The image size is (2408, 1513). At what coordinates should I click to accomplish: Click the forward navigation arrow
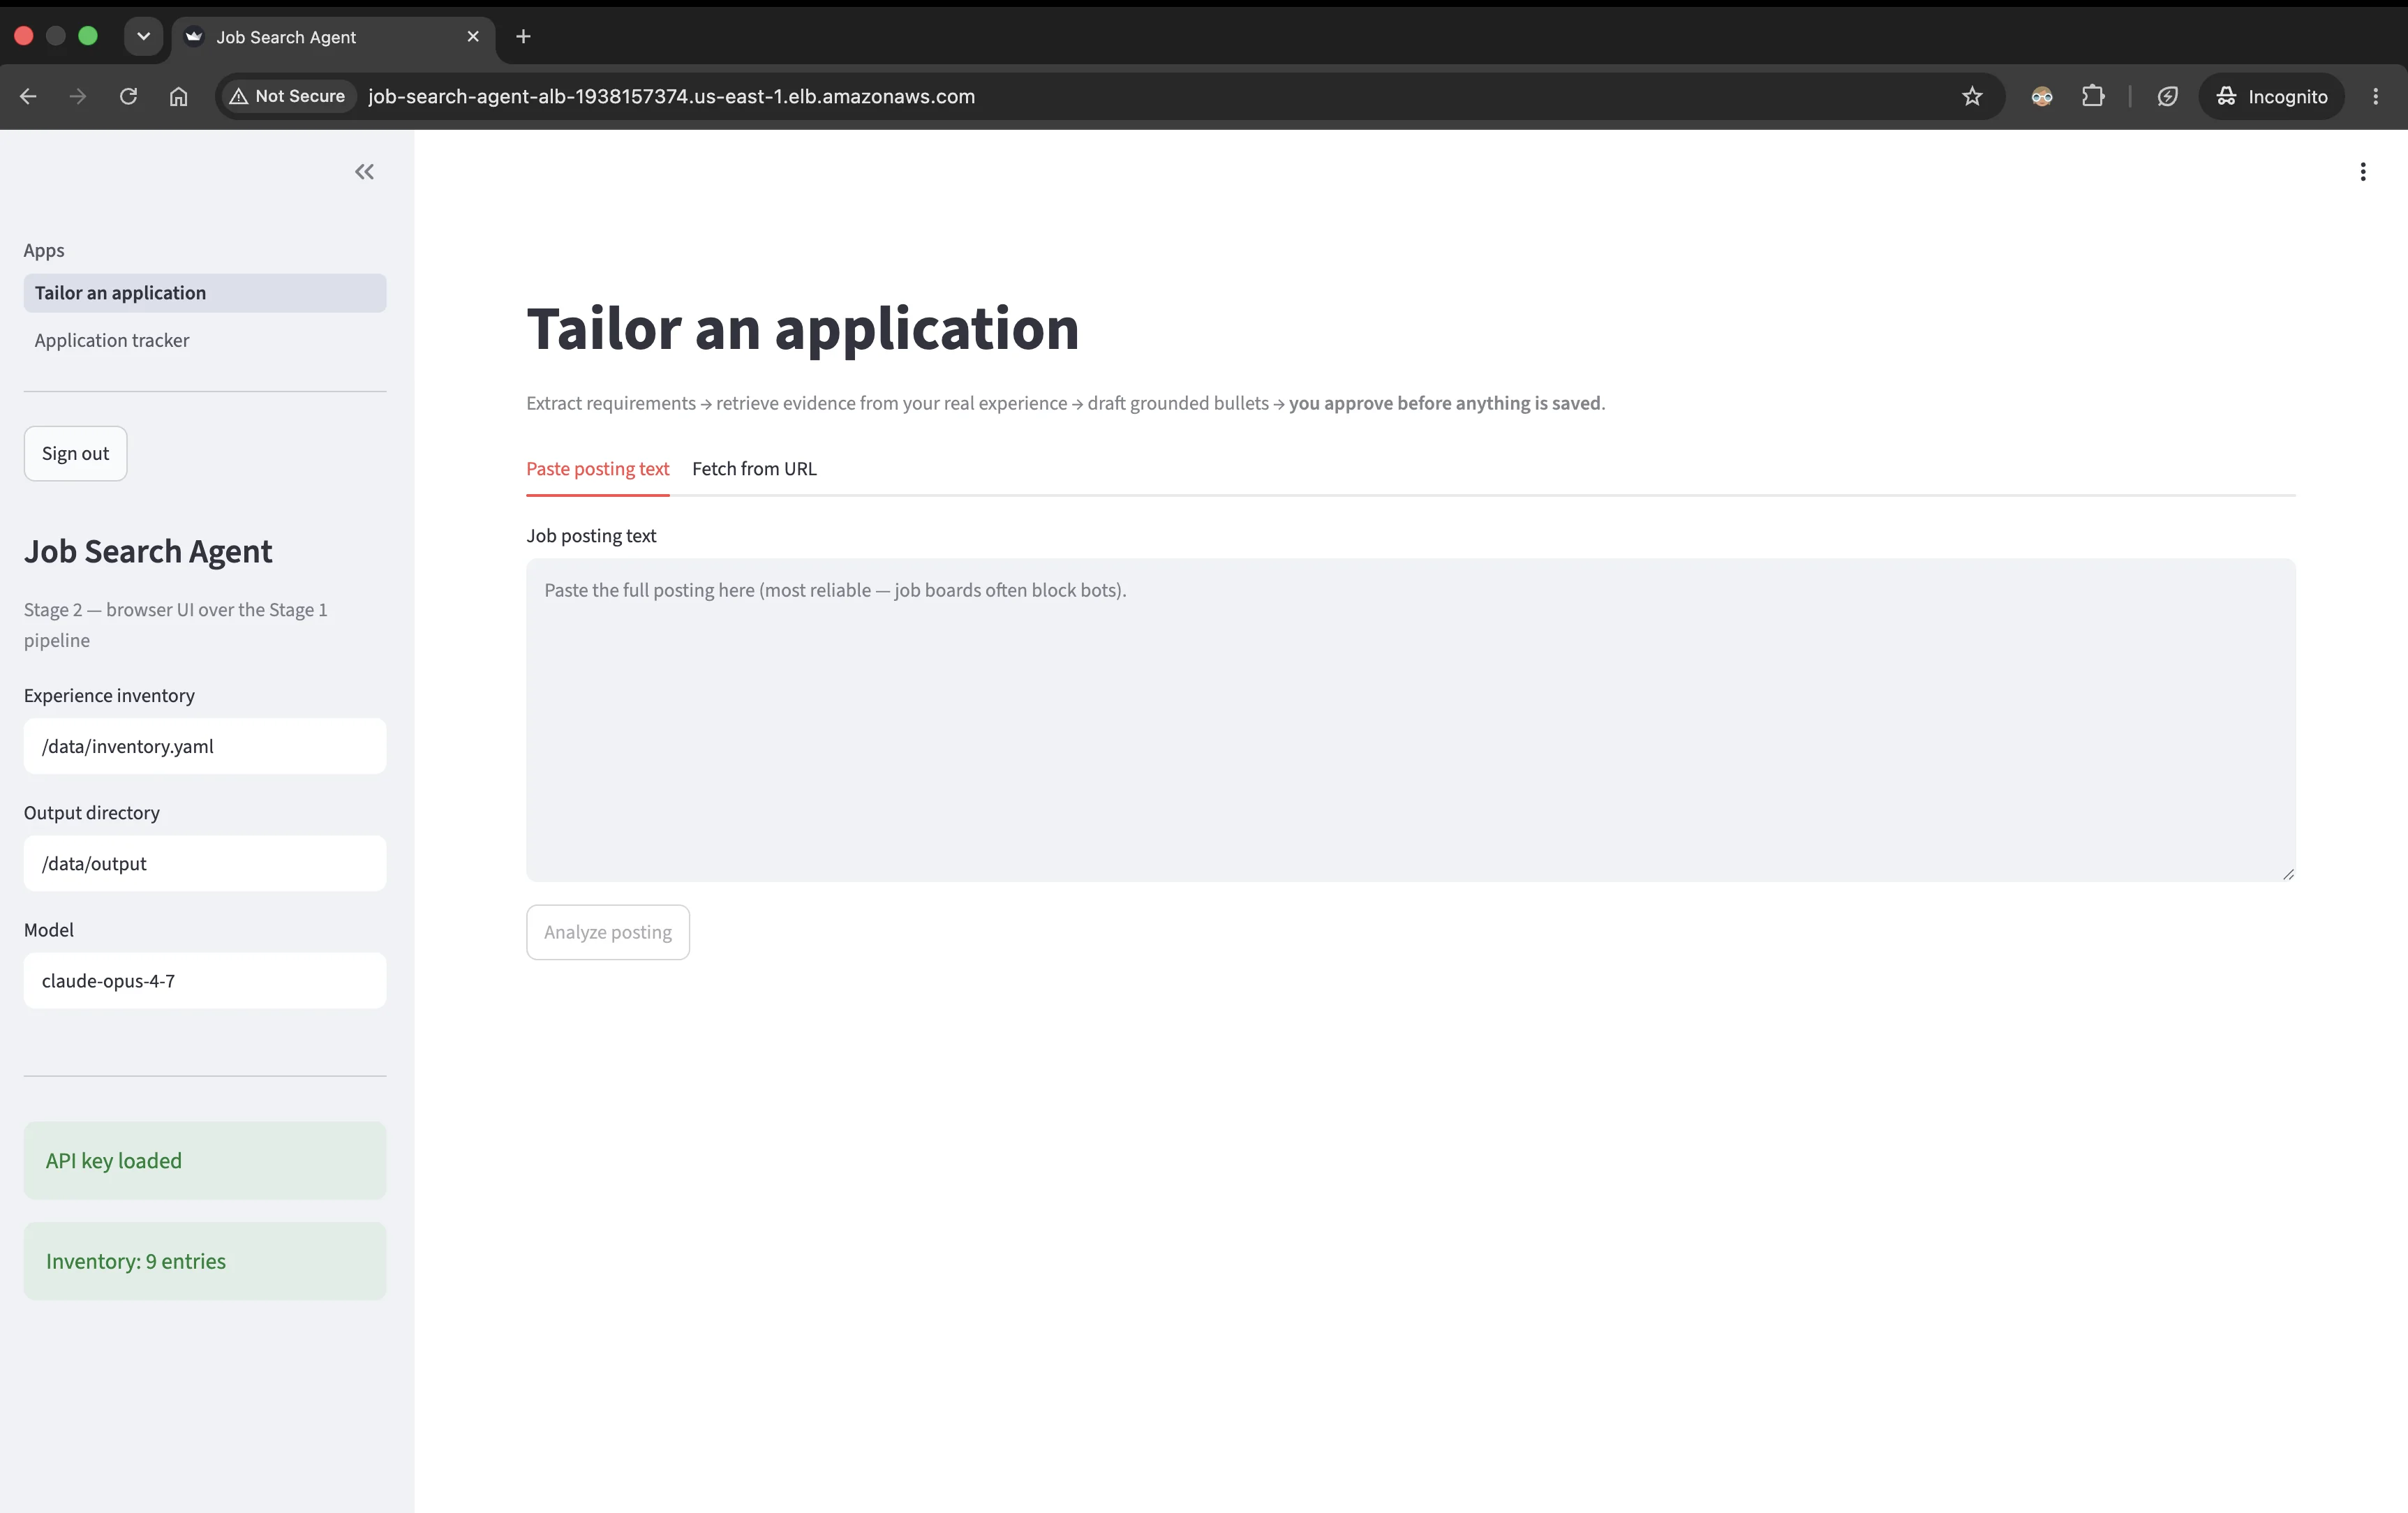(x=78, y=97)
